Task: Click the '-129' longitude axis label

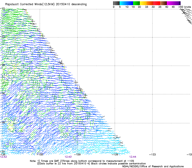Action: pos(77,155)
